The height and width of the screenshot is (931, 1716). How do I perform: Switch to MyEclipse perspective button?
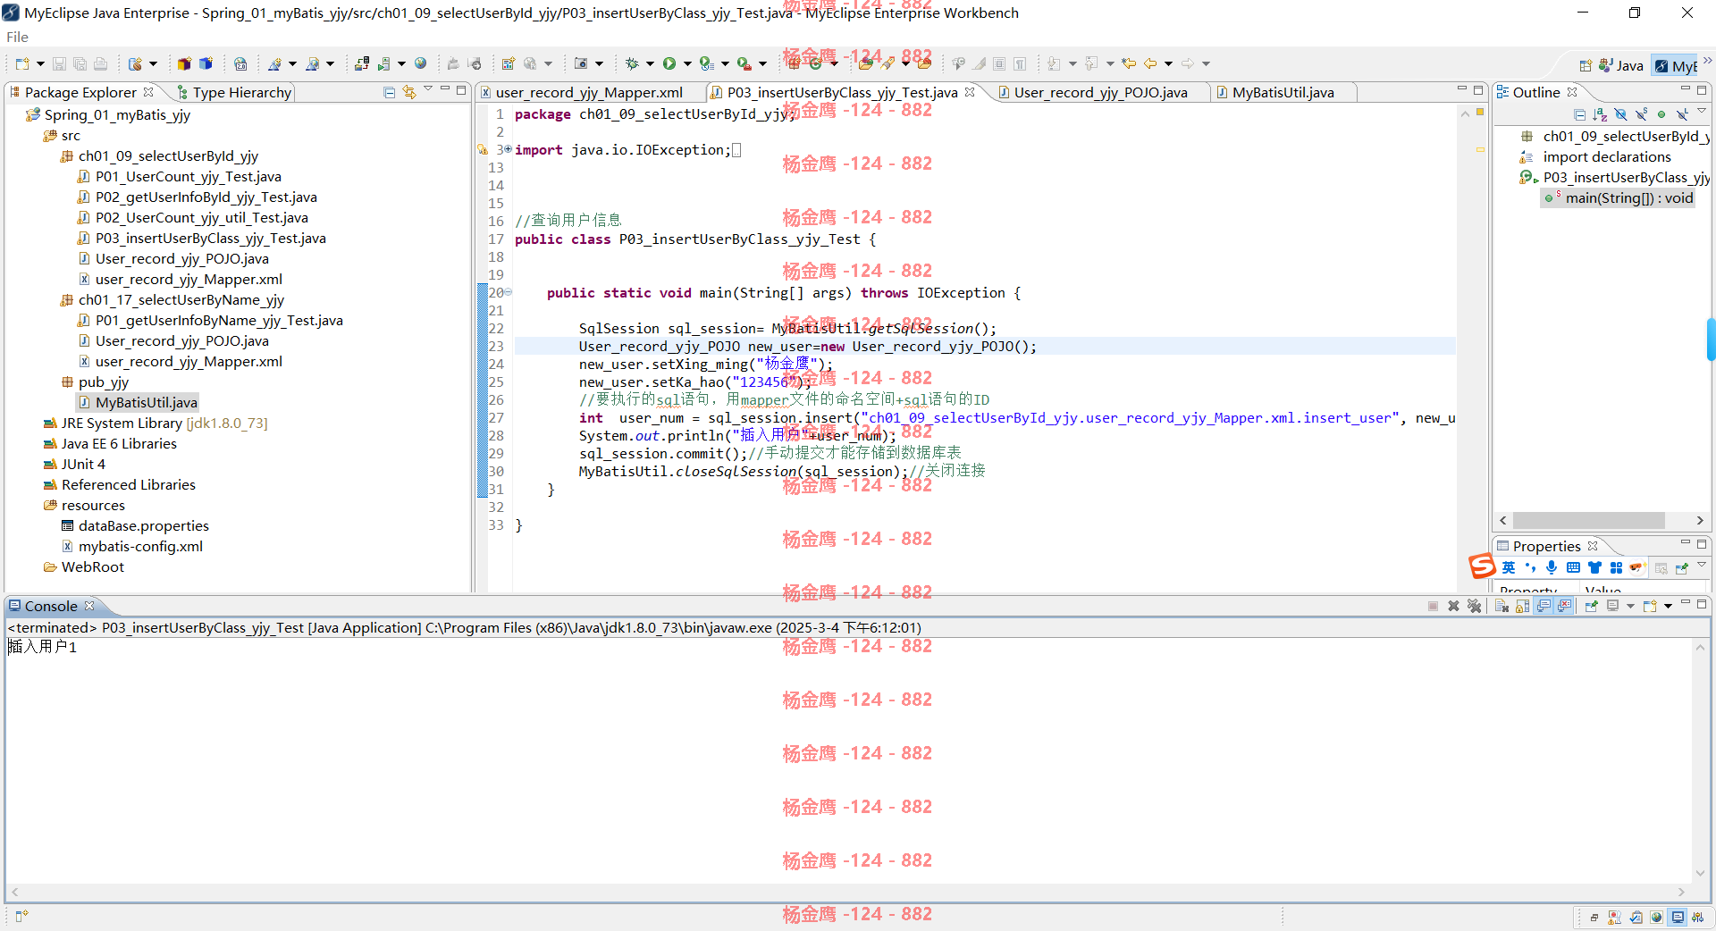[1676, 65]
